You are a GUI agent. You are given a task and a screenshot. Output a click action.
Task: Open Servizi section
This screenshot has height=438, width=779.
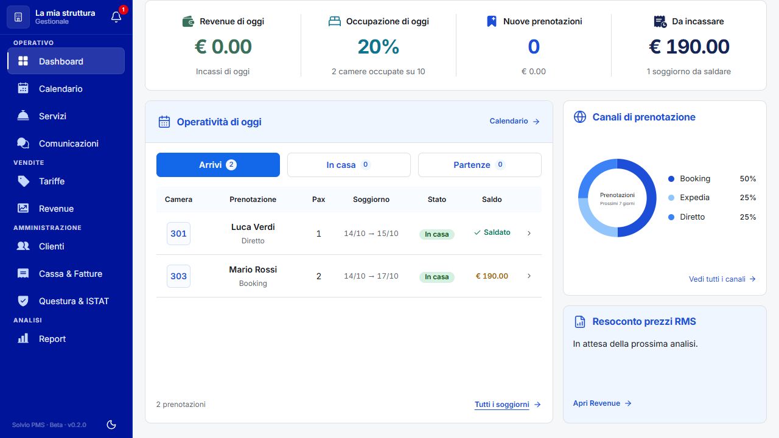click(x=66, y=116)
